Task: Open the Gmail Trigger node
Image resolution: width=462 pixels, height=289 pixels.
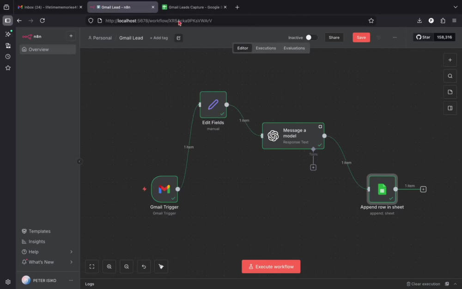Action: coord(164,189)
